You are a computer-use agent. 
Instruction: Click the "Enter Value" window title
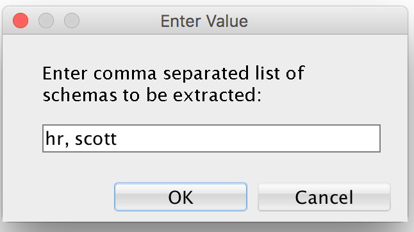[x=204, y=21]
